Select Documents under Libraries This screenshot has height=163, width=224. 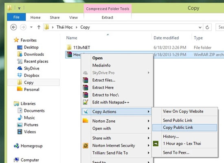(34, 110)
